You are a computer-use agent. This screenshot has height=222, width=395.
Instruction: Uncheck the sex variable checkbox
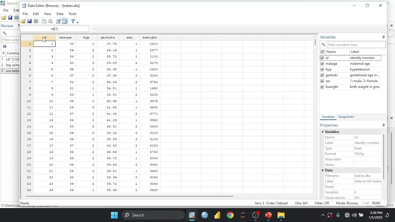[322, 81]
